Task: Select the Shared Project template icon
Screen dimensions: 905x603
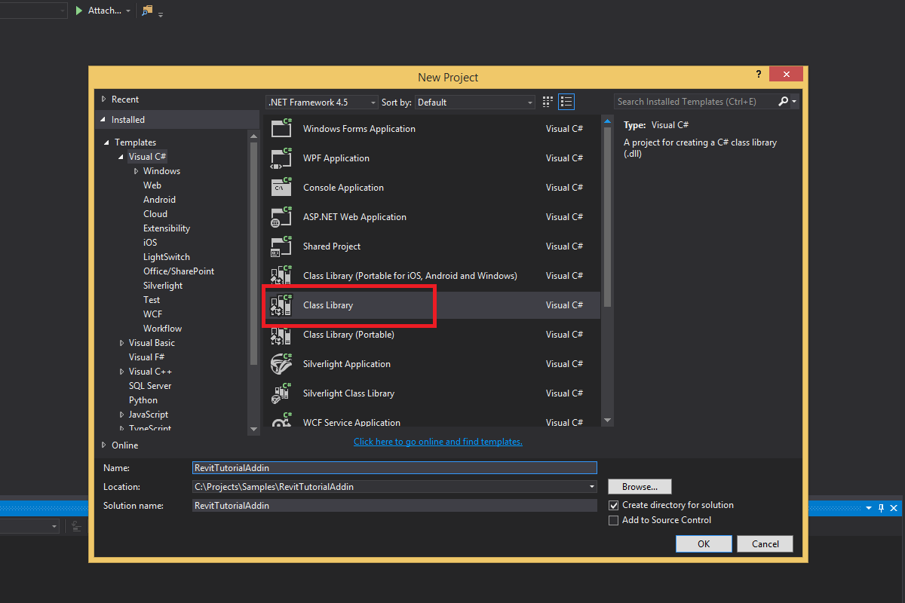Action: point(281,246)
